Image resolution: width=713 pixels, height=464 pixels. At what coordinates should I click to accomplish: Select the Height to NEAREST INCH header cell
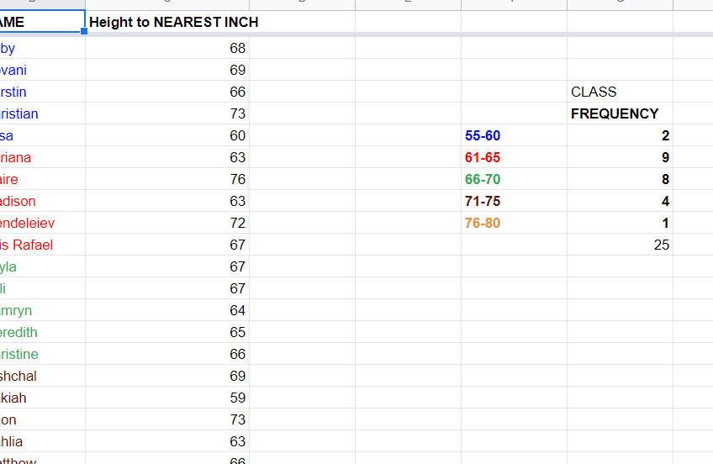pyautogui.click(x=167, y=22)
